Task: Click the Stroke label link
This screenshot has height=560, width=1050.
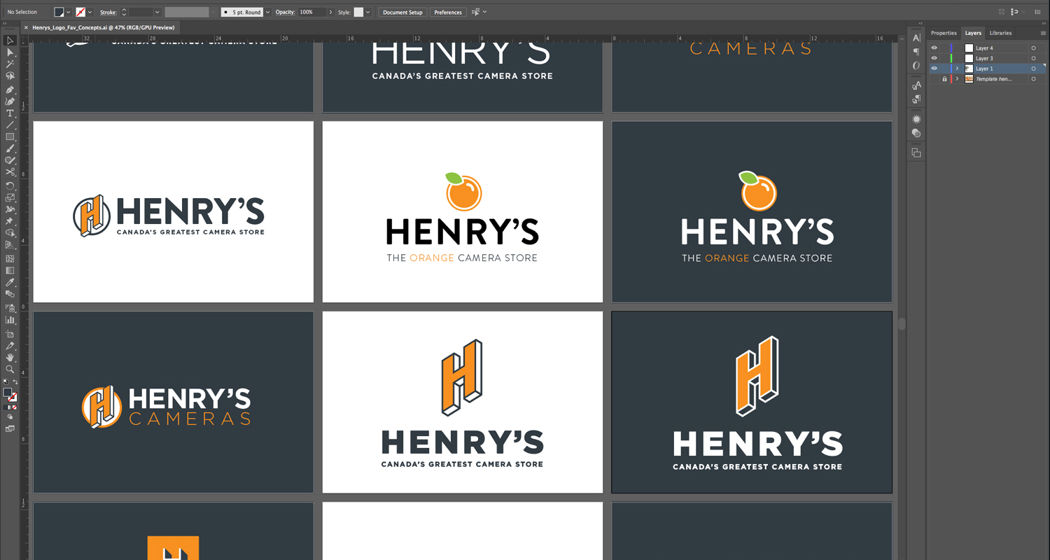Action: pos(108,12)
